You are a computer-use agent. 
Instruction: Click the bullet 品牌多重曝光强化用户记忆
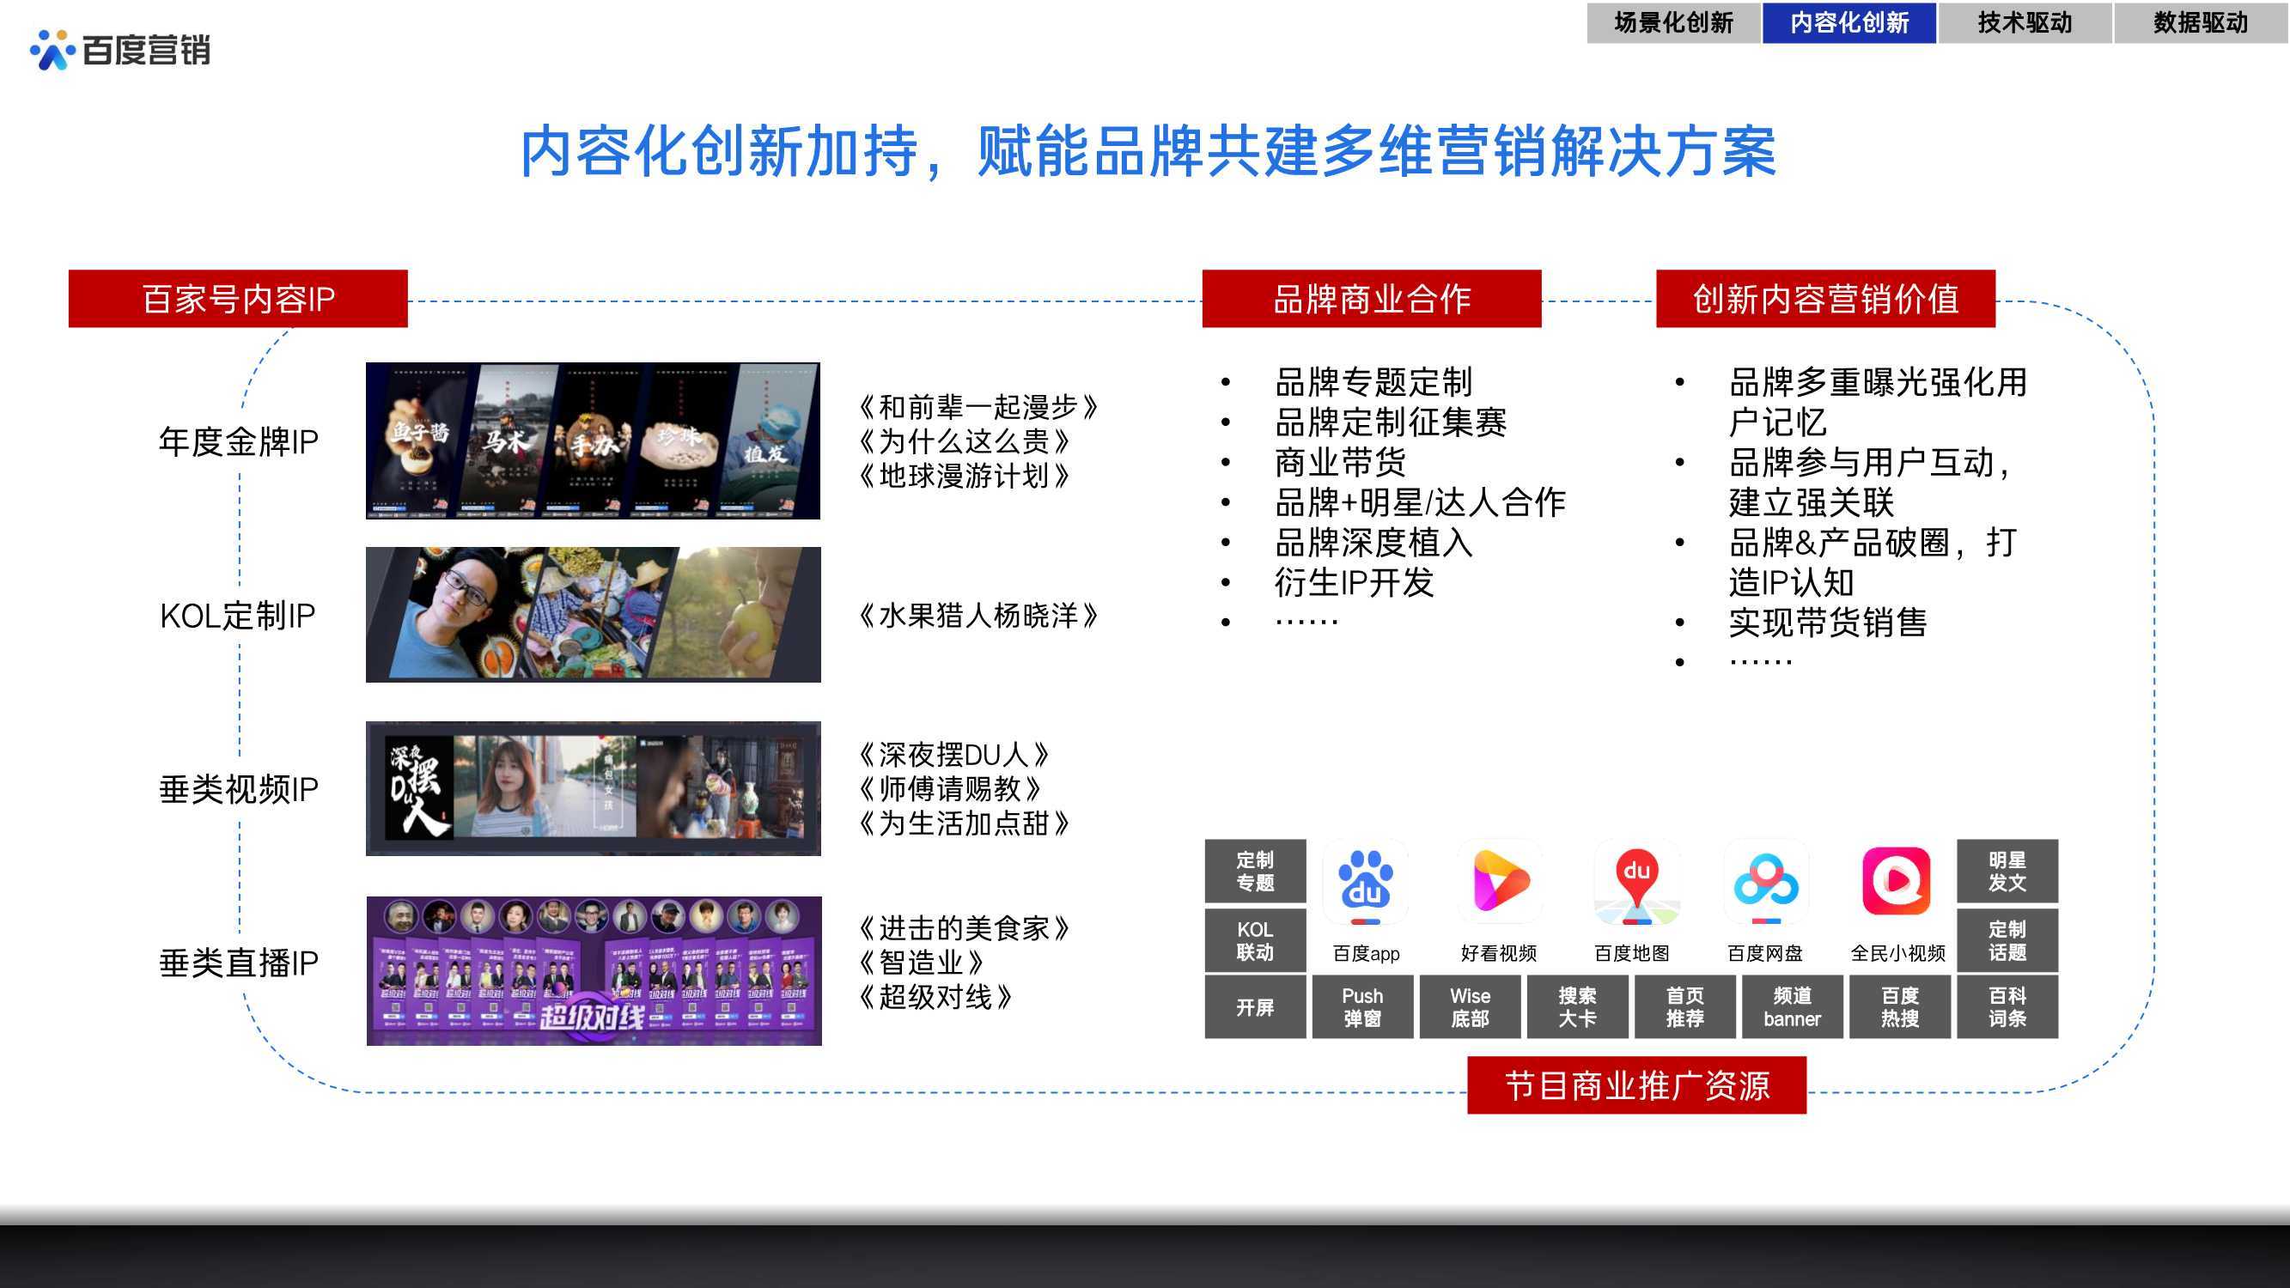[1879, 402]
